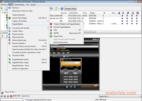Sort by the Origen column header

point(92,13)
